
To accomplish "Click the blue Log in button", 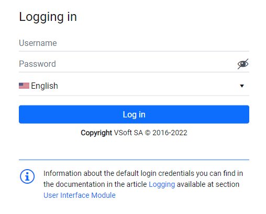I will 134,114.
